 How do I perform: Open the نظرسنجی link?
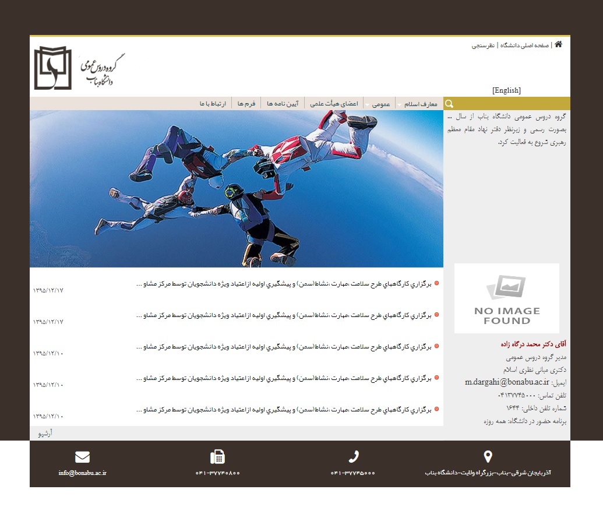tap(483, 45)
